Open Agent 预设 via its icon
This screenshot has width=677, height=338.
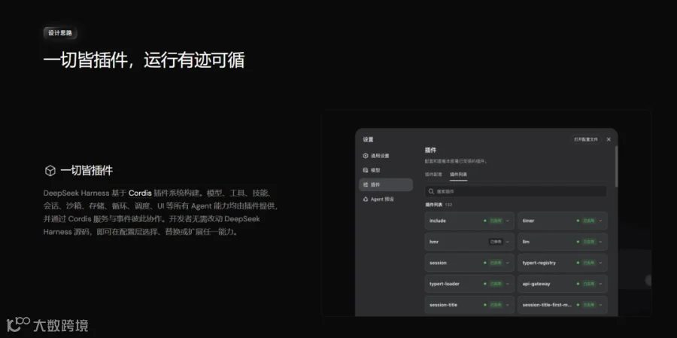pyautogui.click(x=366, y=199)
